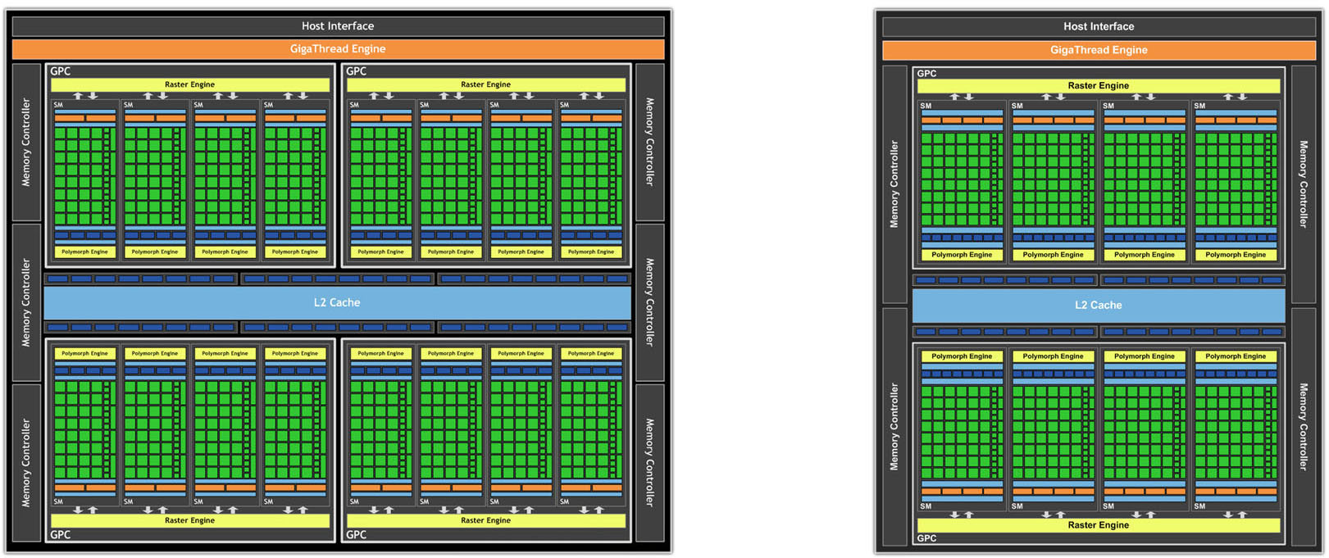Viewport: 1329px width, 558px height.
Task: Click the L2 Cache block in right diagram
Action: (x=1098, y=305)
